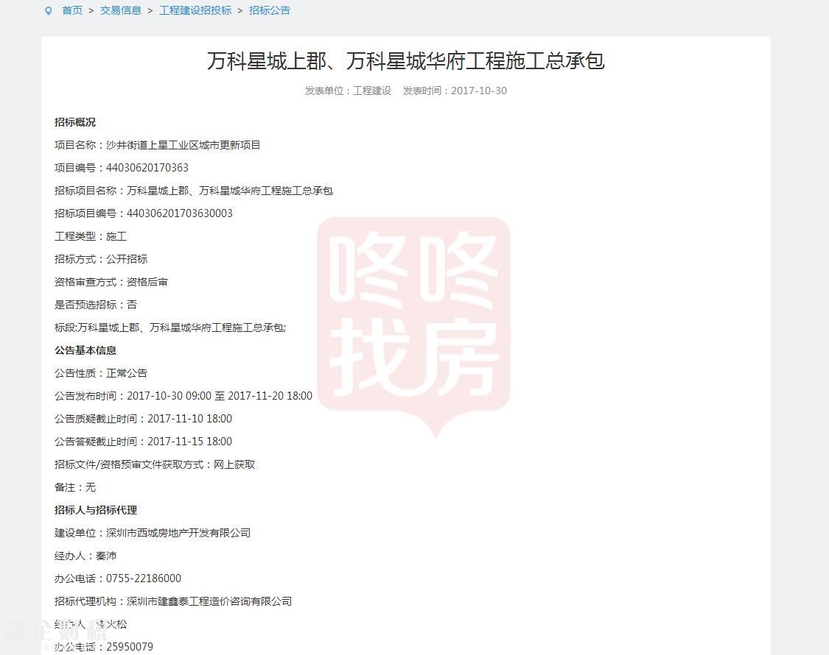Click the 经办人：秦沛 line
This screenshot has height=655, width=829.
click(85, 556)
